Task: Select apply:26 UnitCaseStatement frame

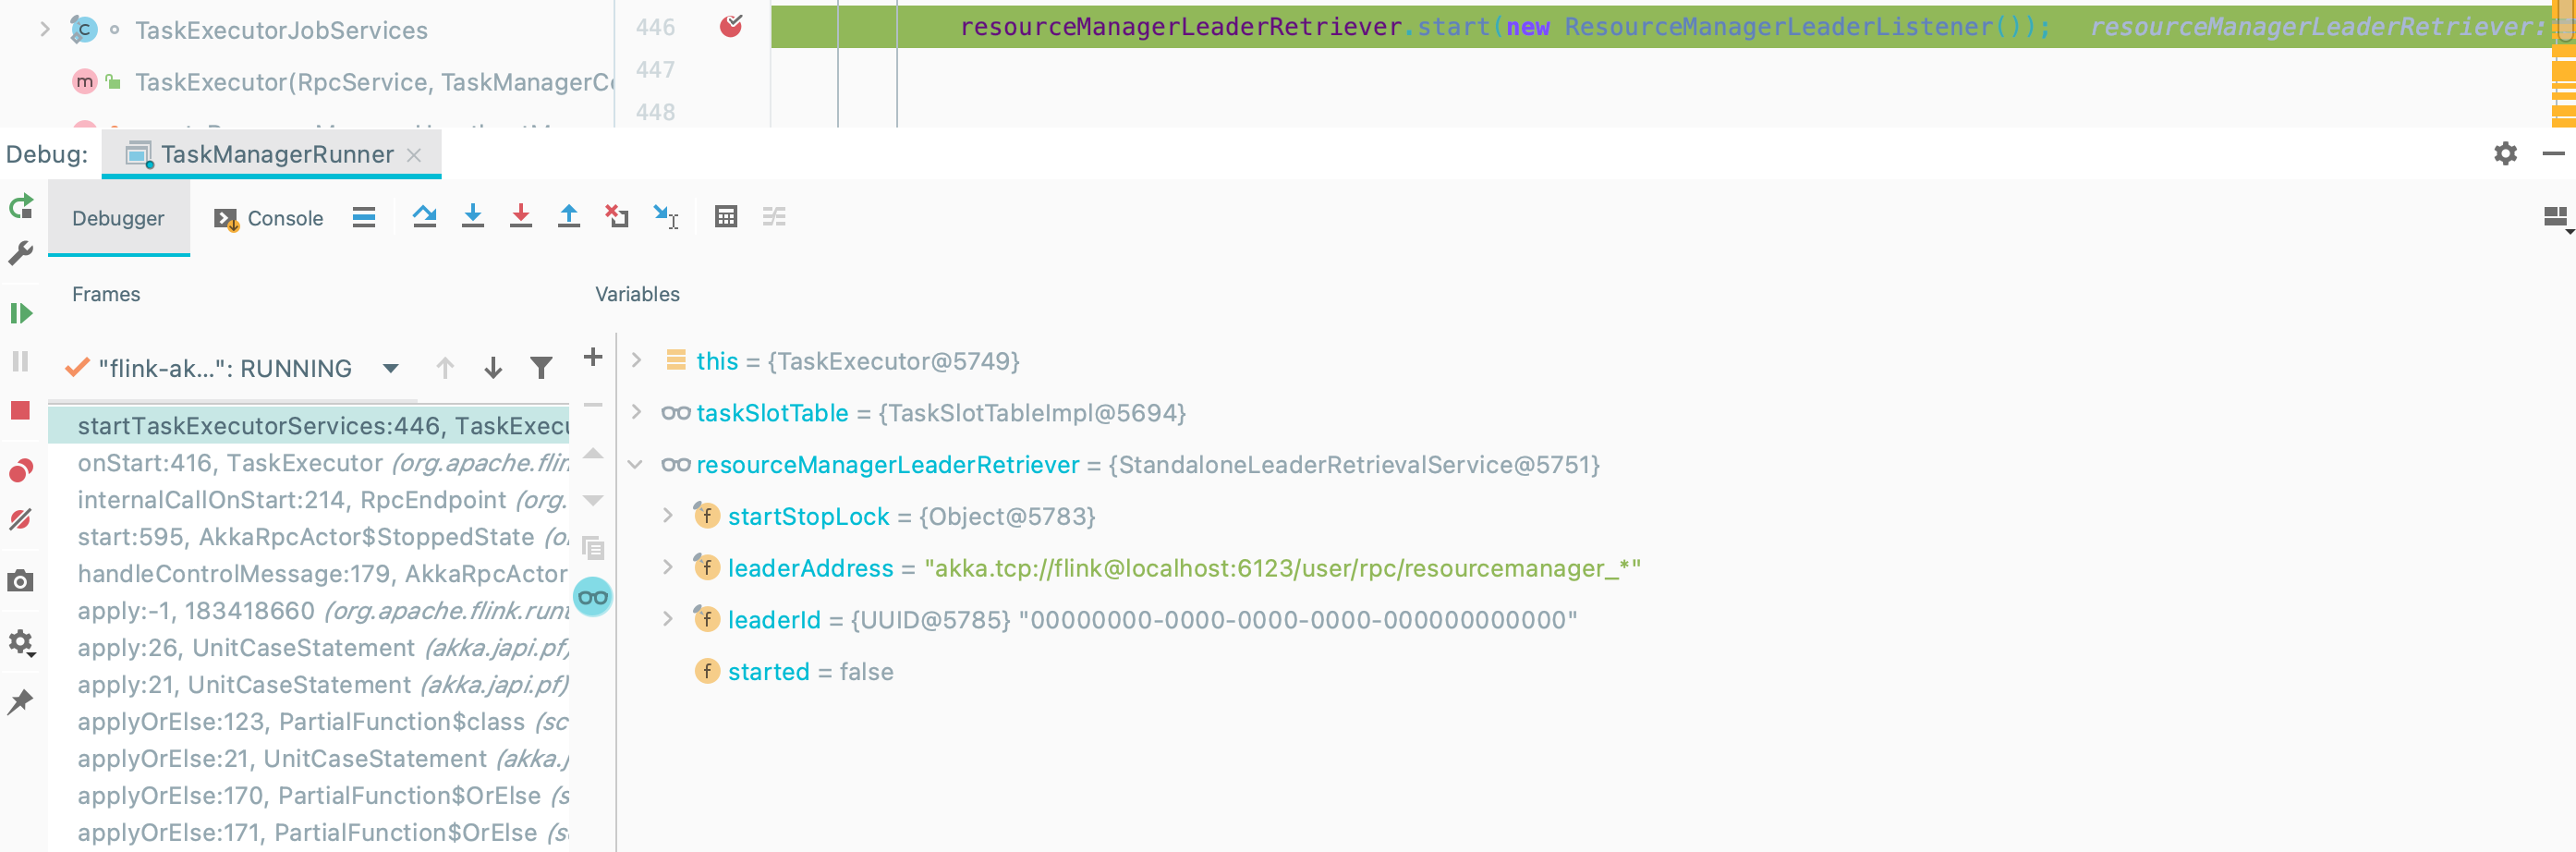Action: [309, 648]
